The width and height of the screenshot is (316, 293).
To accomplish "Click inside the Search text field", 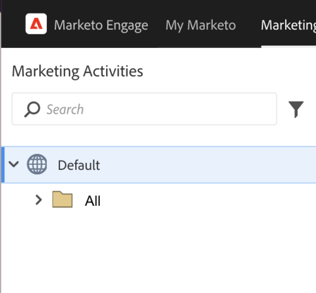I will 144,109.
